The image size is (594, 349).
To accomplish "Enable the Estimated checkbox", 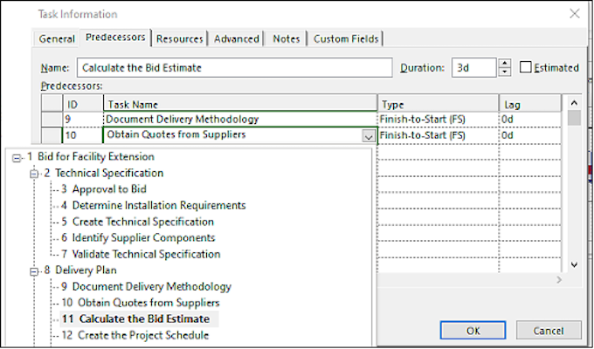I will coord(526,67).
